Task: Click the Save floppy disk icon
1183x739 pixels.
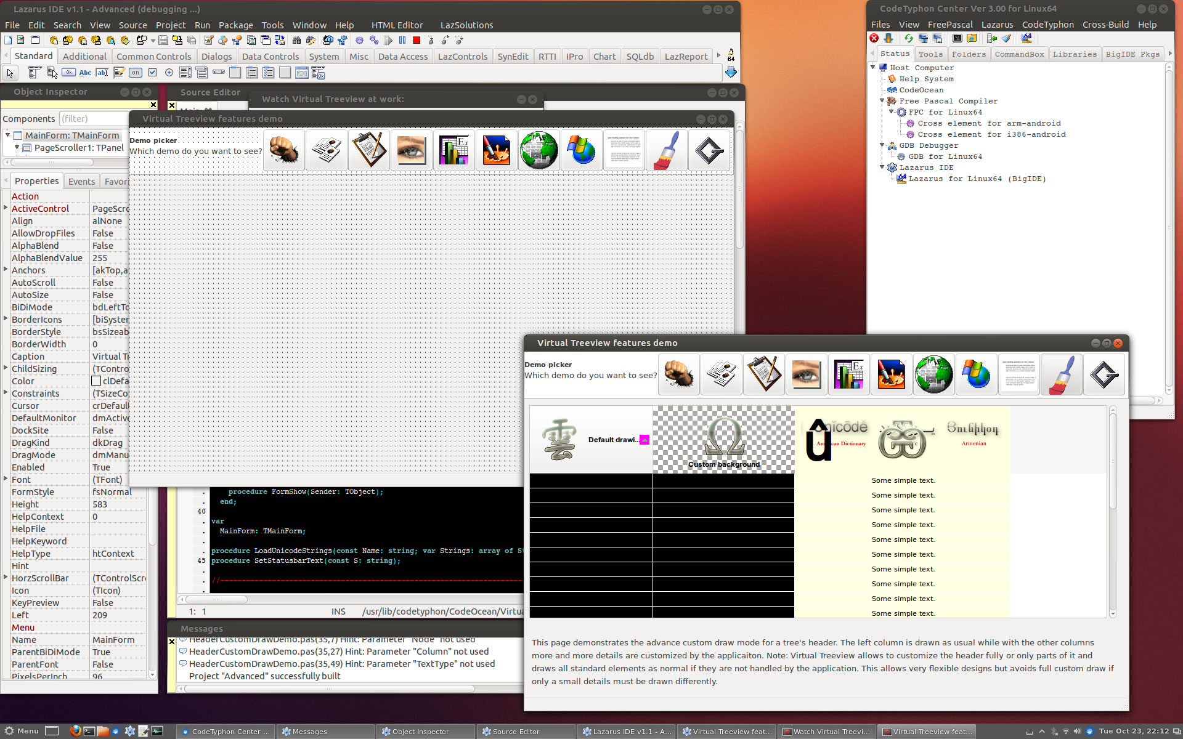Action: pos(163,40)
